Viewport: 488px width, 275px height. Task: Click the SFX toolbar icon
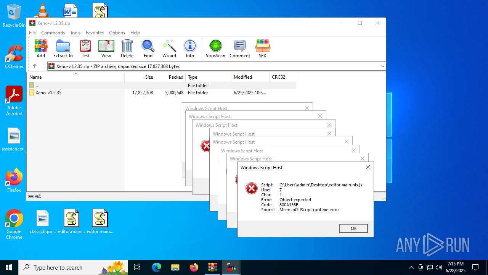point(262,49)
